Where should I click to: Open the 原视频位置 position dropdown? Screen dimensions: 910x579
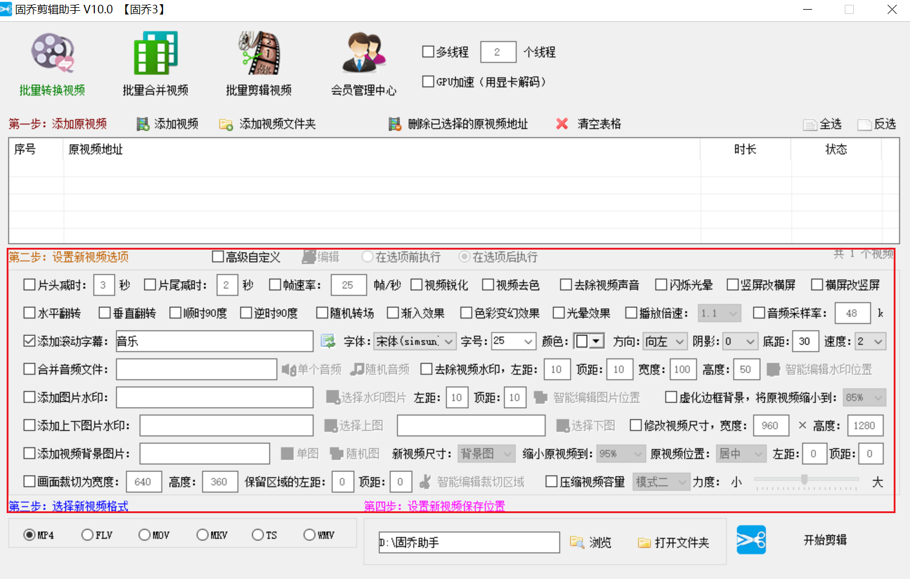click(x=741, y=453)
